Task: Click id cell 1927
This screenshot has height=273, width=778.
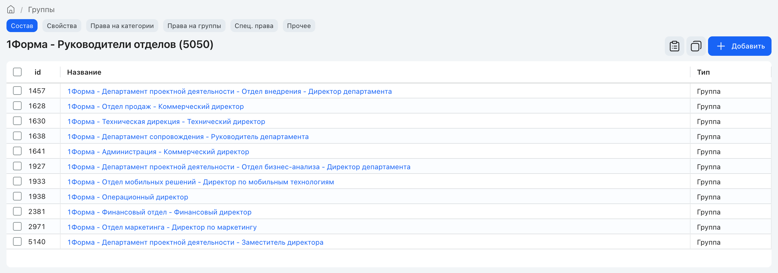Action: 37,166
